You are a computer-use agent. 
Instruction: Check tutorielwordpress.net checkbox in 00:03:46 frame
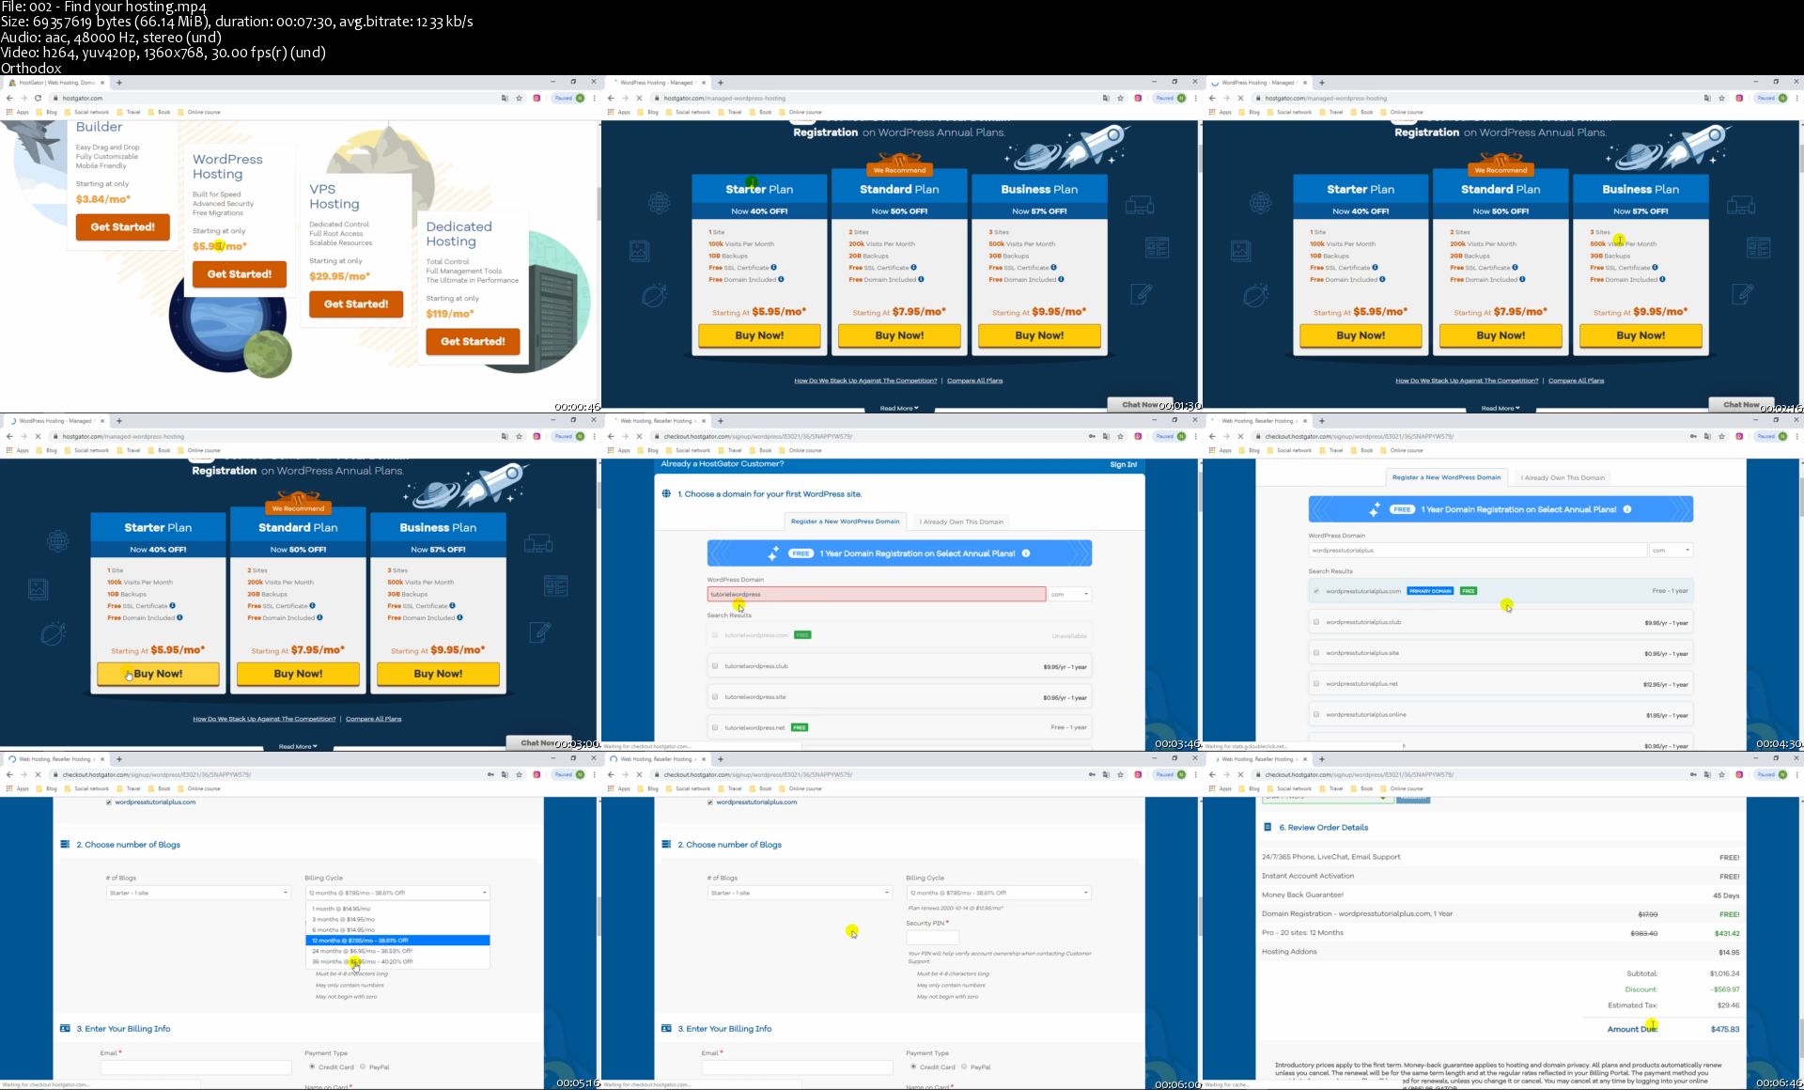point(715,727)
